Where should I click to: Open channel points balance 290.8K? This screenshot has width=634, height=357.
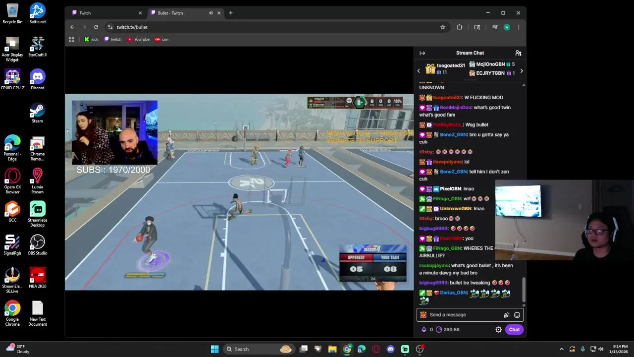pyautogui.click(x=448, y=330)
